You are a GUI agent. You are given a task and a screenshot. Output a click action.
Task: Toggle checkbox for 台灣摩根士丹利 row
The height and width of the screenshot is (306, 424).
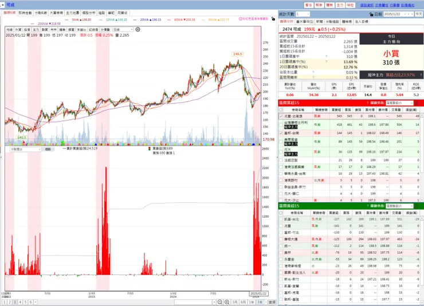281,124
